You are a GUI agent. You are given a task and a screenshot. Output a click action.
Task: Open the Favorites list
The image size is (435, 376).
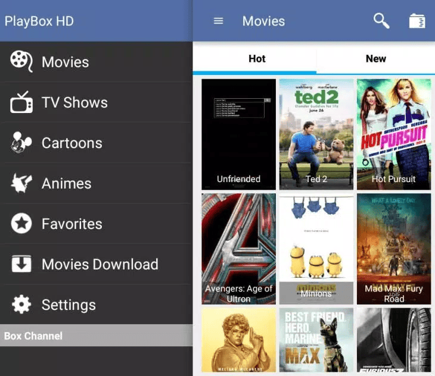(96, 224)
